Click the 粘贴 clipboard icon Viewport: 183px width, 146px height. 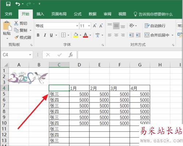7,26
